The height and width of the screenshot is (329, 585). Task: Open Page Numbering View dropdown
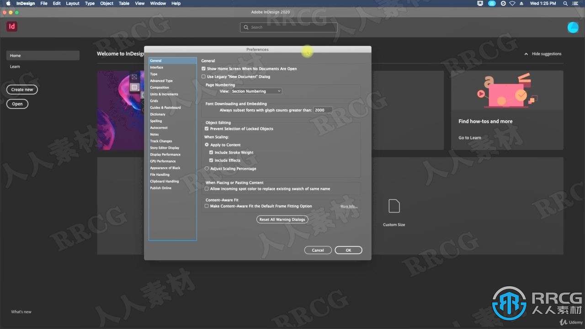[x=256, y=91]
